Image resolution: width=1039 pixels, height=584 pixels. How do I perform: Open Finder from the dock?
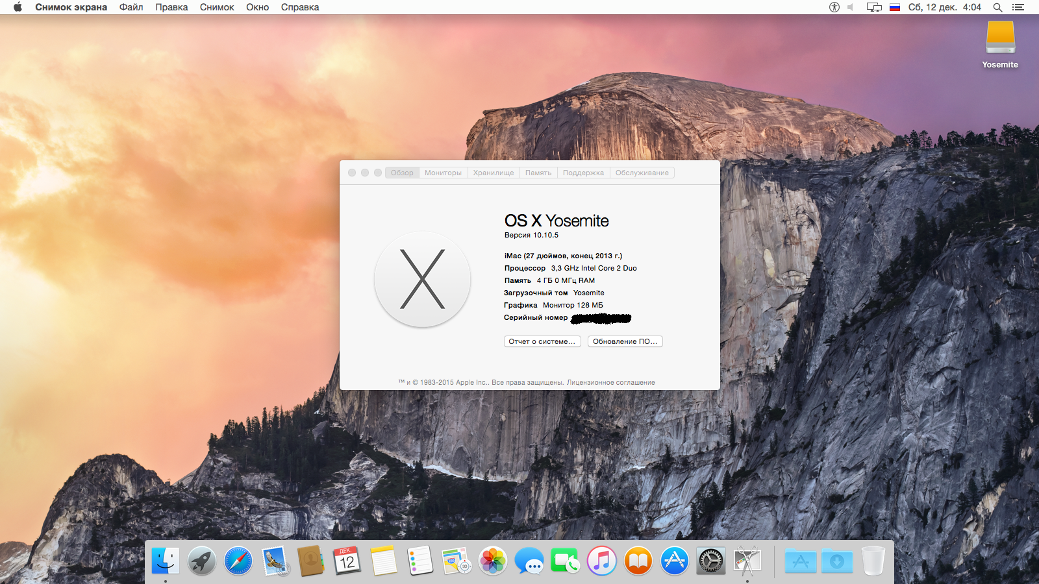[166, 561]
